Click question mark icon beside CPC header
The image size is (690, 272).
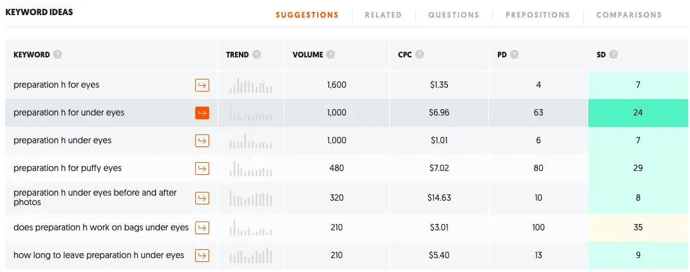click(x=420, y=55)
